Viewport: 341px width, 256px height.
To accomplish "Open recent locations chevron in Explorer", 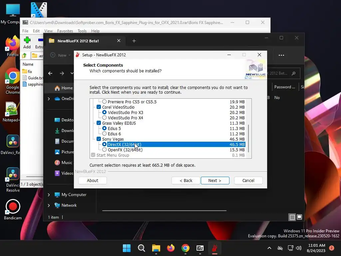I will pos(72,73).
